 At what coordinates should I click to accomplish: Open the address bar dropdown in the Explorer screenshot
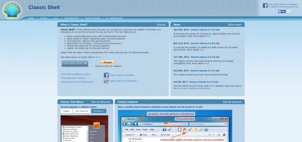pos(183,124)
